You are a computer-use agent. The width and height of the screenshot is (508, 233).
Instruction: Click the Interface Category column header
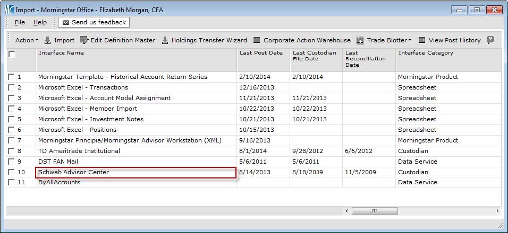pos(426,53)
